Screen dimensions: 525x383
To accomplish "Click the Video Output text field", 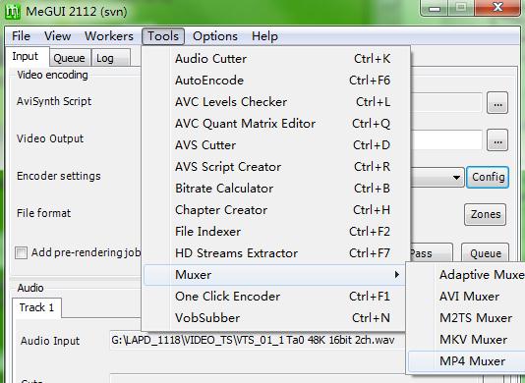I will [x=446, y=140].
